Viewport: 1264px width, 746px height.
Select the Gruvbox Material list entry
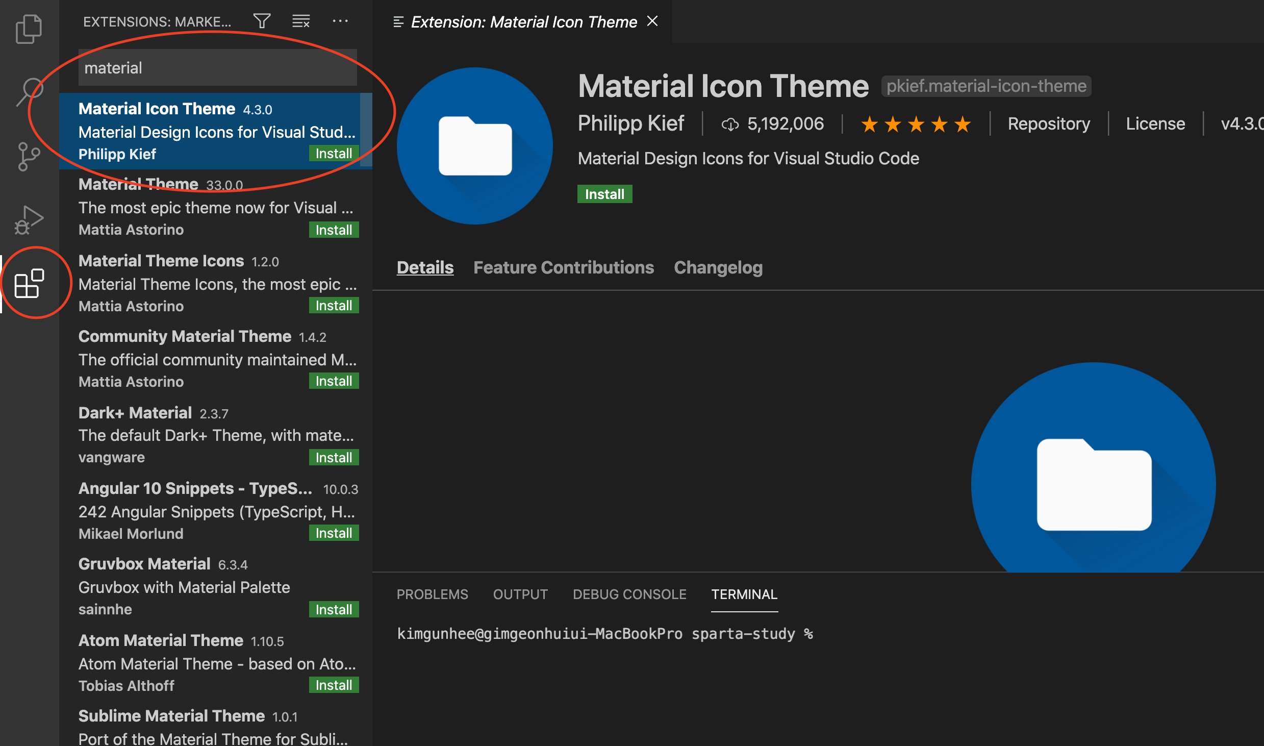tap(216, 587)
